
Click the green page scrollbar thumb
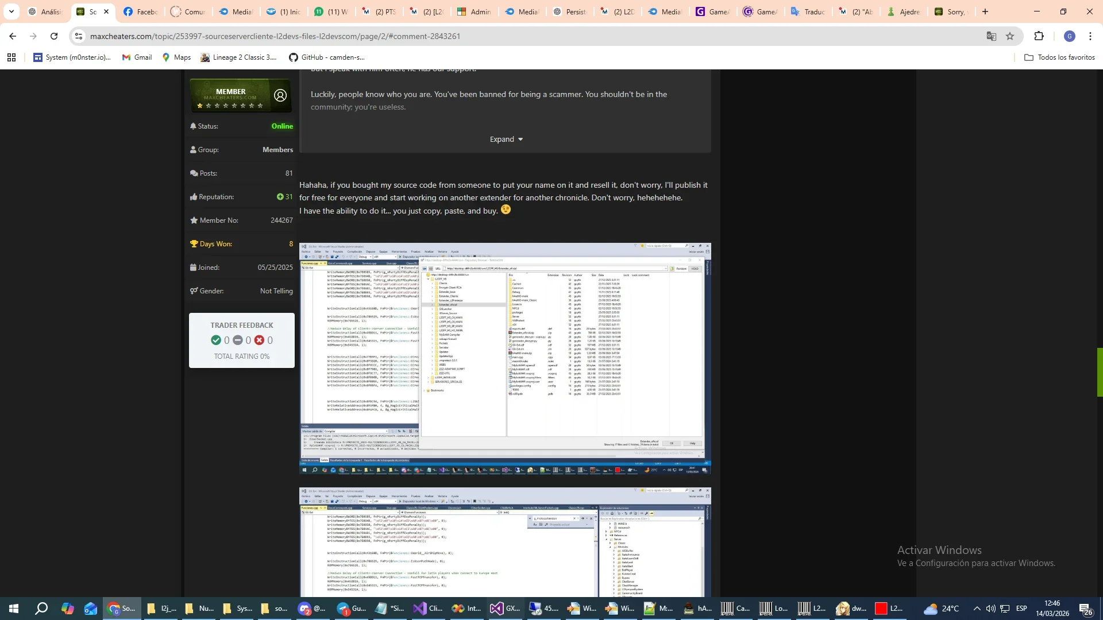[x=1100, y=372]
